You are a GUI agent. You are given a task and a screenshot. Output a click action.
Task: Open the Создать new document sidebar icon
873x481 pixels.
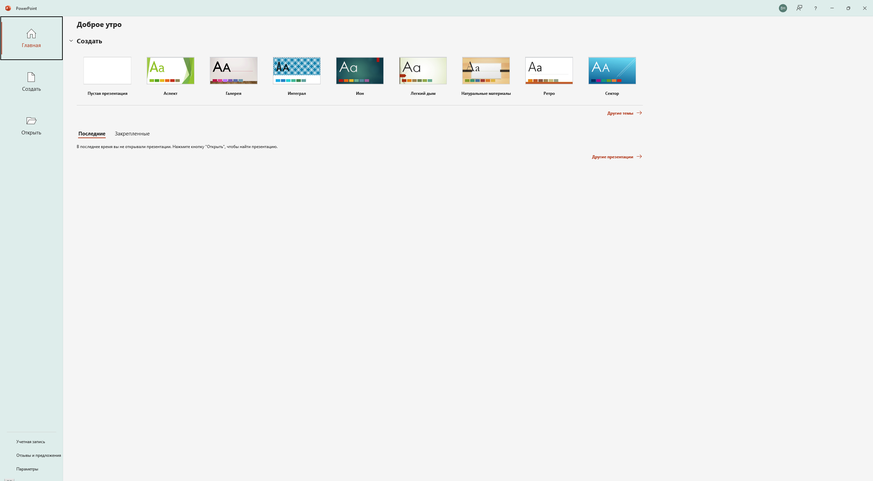click(x=31, y=77)
